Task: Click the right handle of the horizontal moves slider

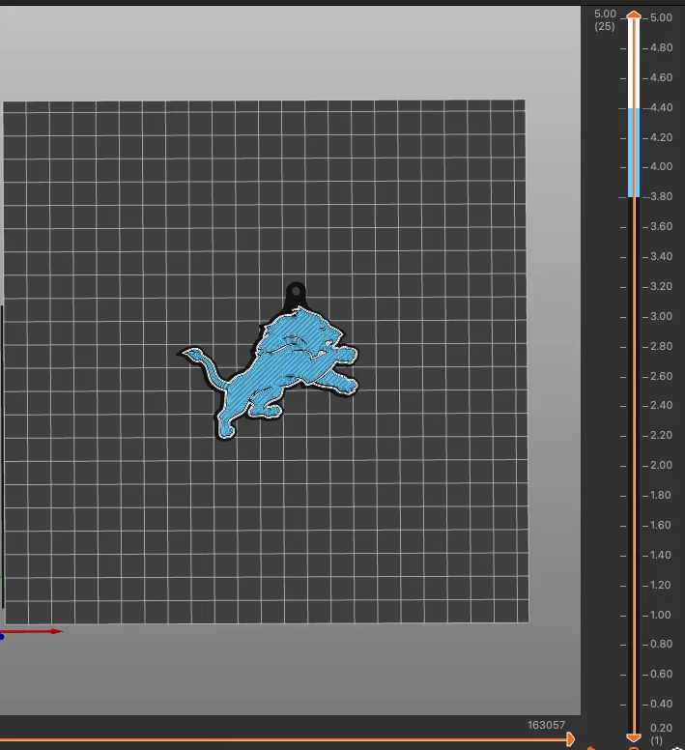Action: point(570,739)
